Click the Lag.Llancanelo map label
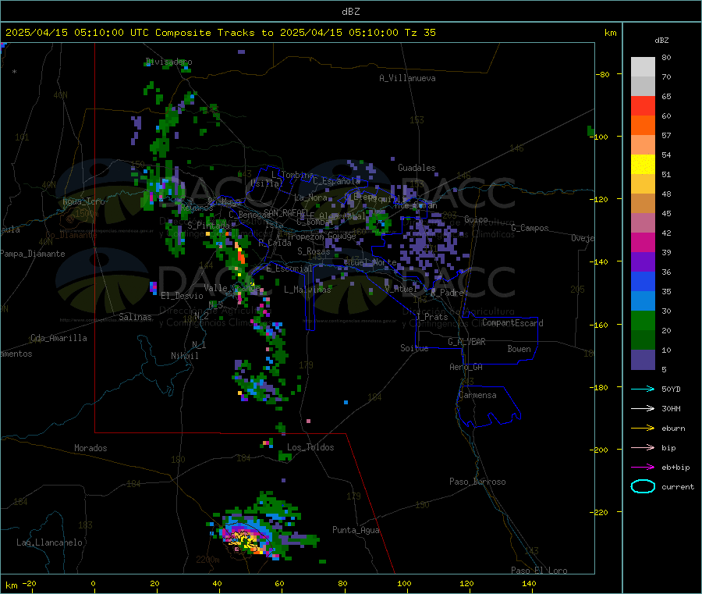The image size is (702, 594). 49,542
